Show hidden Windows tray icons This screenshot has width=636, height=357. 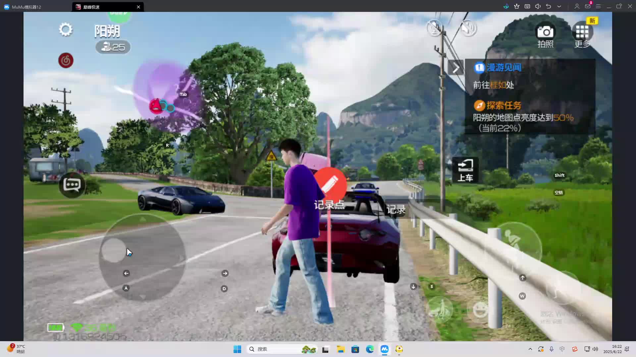coord(530,349)
